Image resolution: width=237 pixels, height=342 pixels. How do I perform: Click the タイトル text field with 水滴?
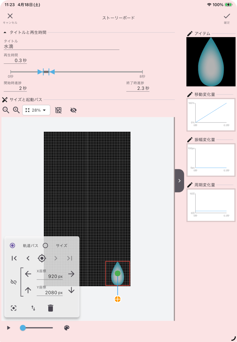[x=61, y=47]
